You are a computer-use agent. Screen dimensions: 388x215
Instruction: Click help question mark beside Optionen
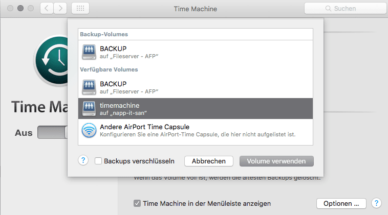click(376, 203)
